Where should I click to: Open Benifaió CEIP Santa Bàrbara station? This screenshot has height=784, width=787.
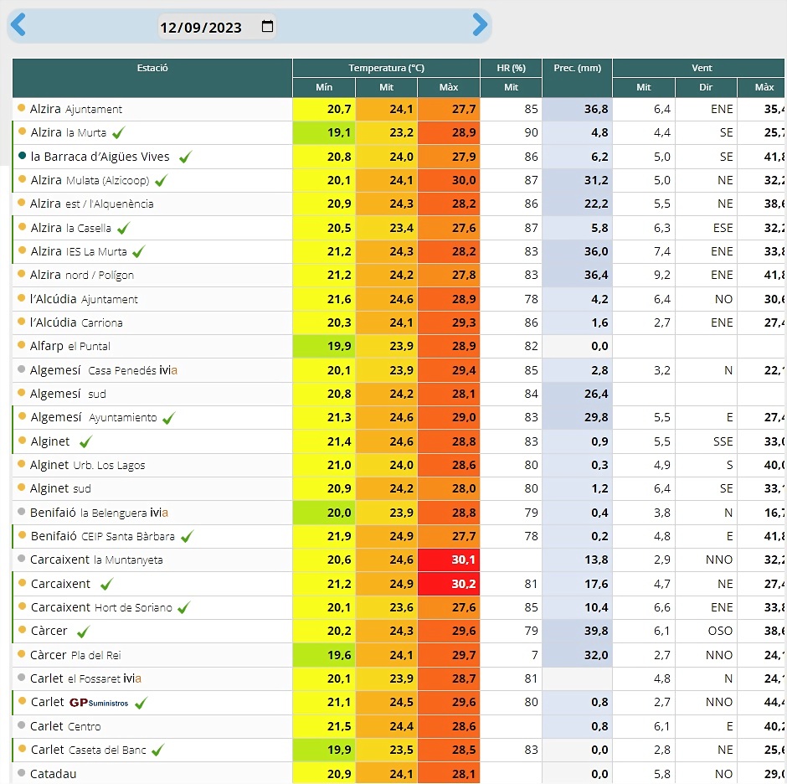point(102,536)
